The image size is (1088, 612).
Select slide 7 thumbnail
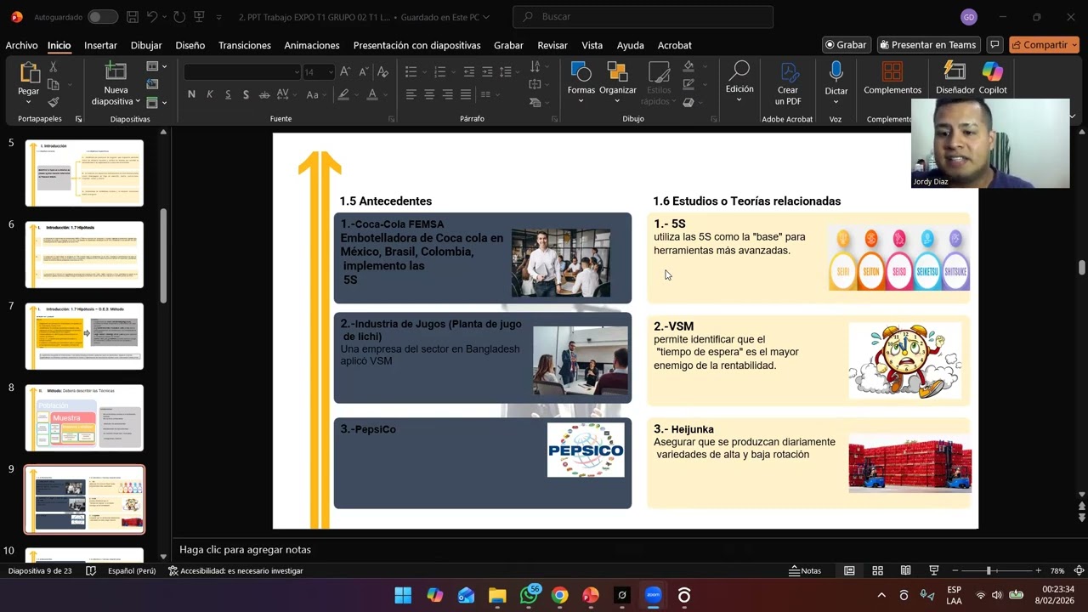click(84, 336)
